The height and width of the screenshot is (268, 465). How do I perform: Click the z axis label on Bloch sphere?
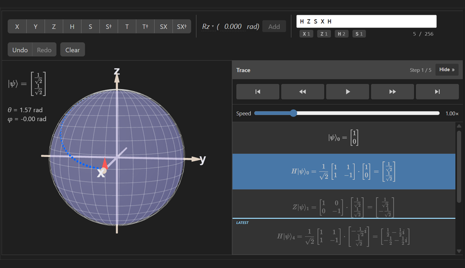click(117, 71)
